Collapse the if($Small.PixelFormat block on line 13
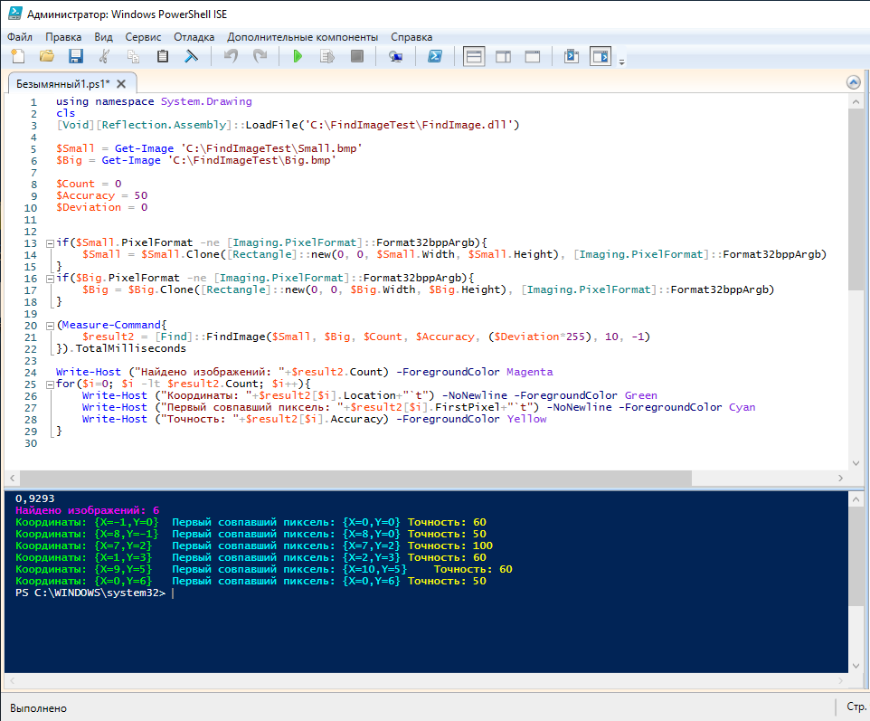This screenshot has width=870, height=721. pyautogui.click(x=50, y=243)
